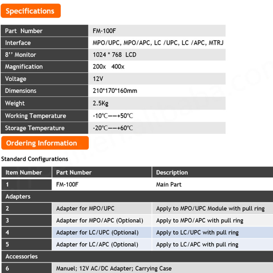Select the Main Part description cell

[x=213, y=184]
